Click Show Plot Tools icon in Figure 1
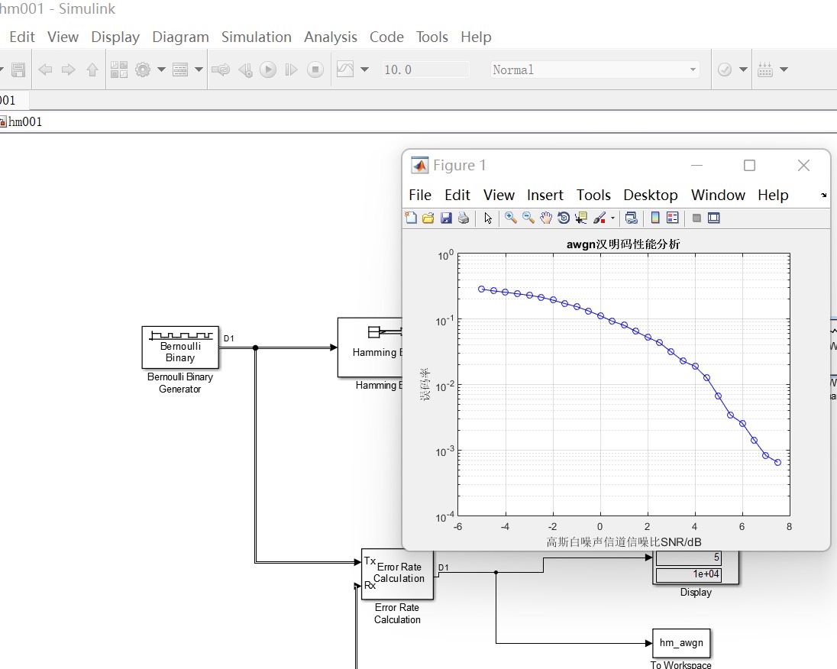The height and width of the screenshot is (669, 837). pos(714,218)
